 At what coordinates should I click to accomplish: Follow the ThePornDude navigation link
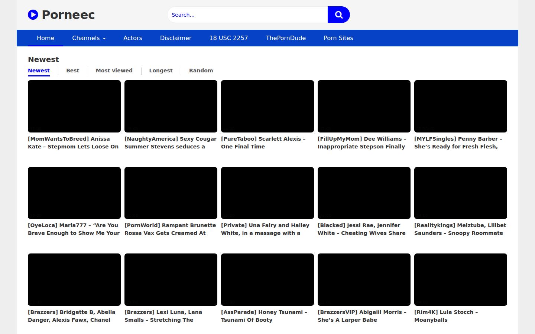point(286,38)
